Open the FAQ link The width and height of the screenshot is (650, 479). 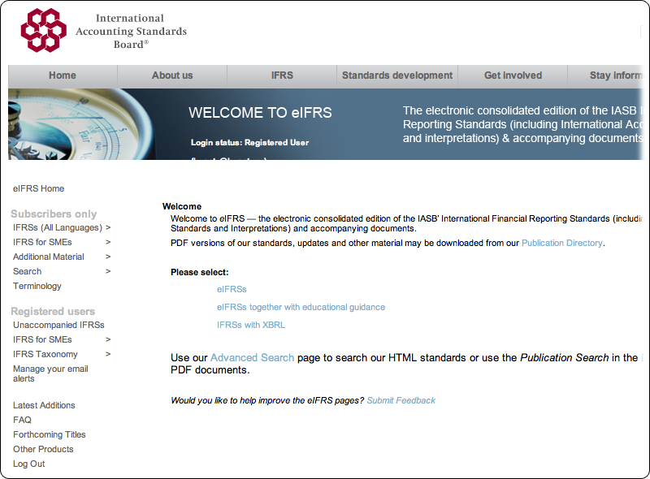(22, 420)
